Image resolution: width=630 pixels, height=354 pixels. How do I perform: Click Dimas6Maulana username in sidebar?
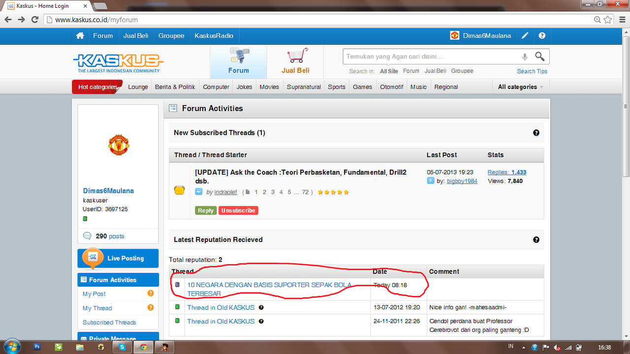(x=108, y=191)
